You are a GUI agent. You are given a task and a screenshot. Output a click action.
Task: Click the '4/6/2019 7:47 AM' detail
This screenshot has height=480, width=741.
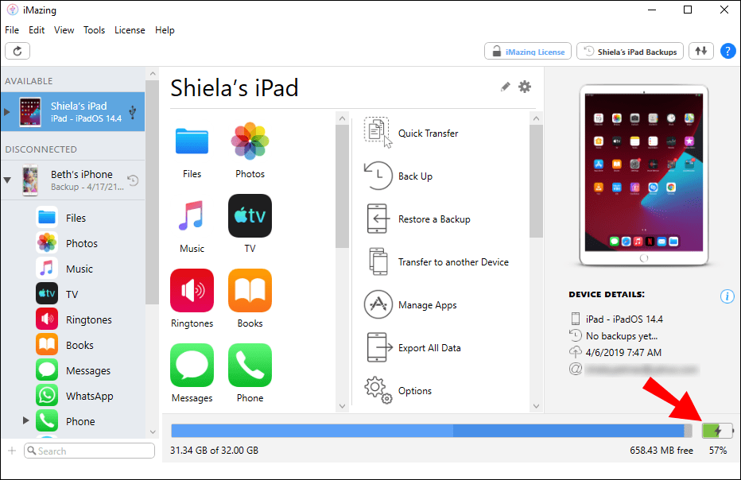tap(623, 352)
